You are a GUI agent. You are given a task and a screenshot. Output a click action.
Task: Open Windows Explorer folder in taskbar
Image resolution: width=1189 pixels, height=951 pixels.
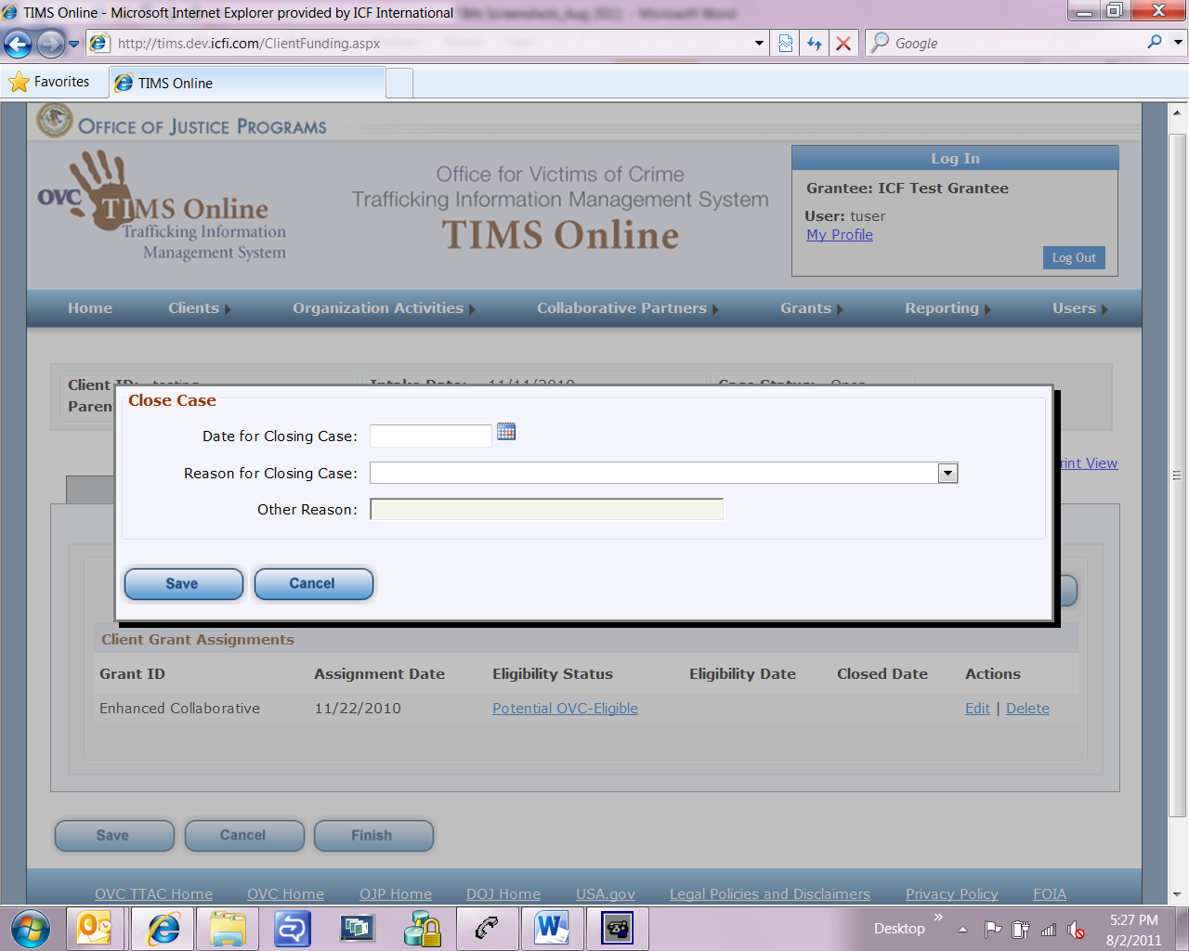pyautogui.click(x=228, y=928)
